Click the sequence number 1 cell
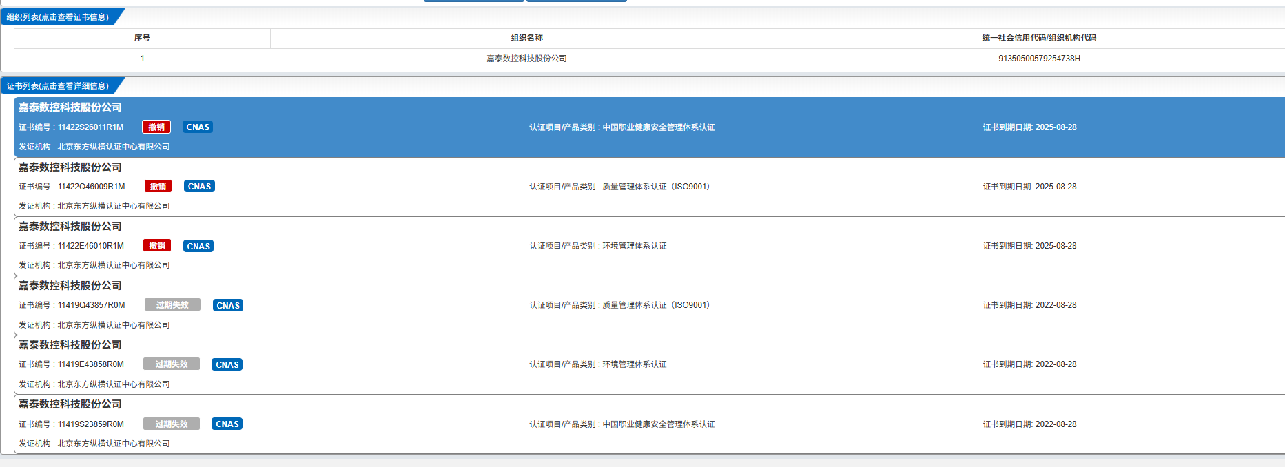 (x=142, y=59)
